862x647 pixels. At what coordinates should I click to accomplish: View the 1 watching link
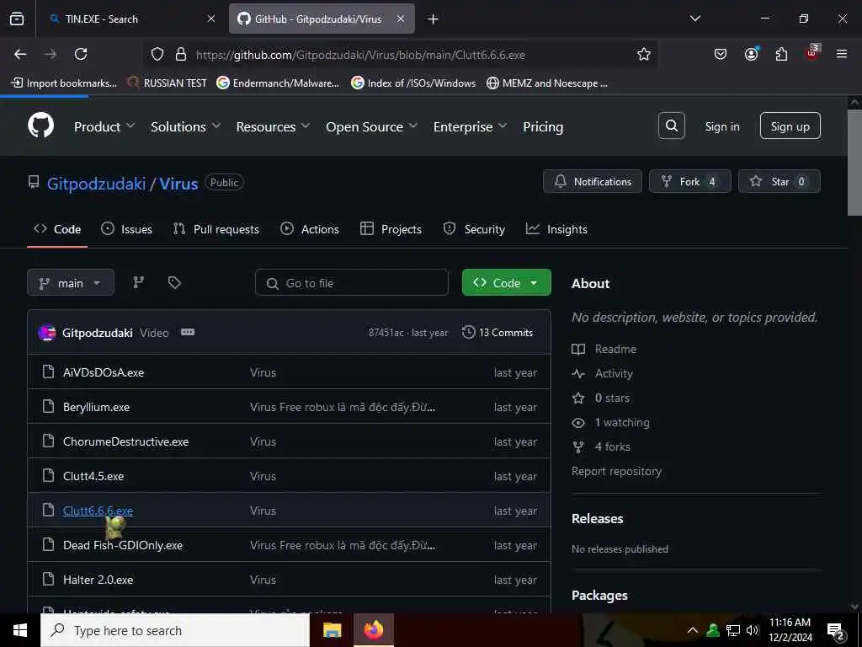611,423
